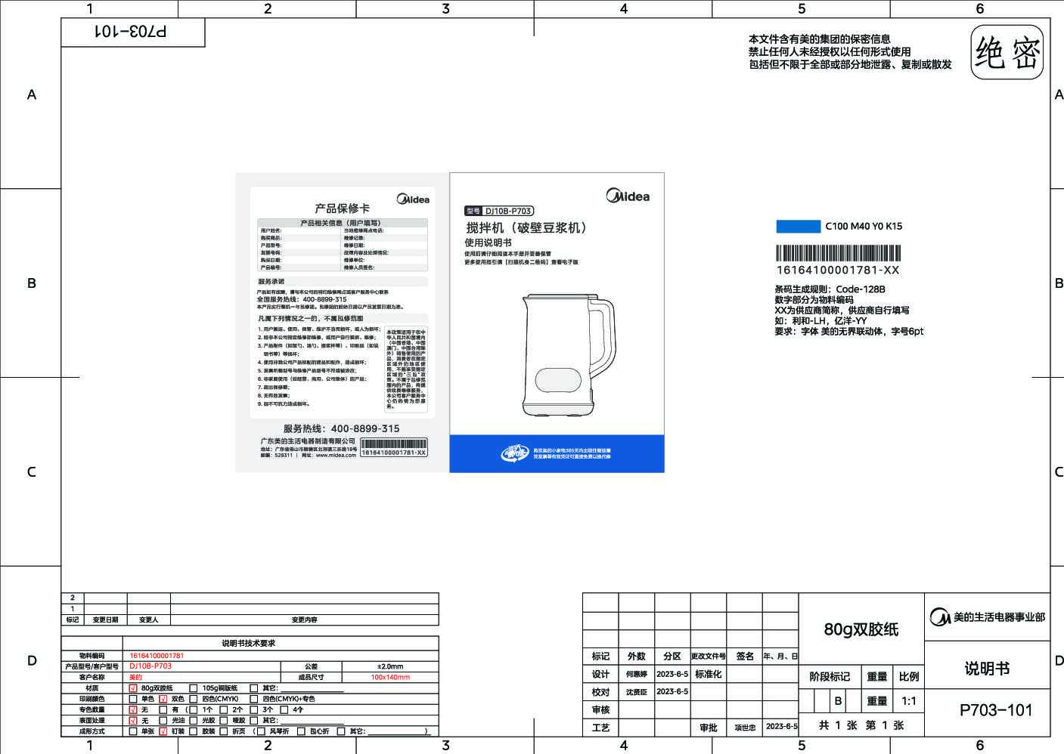Viewport: 1064px width, 754px height.
Task: Click the 说明书 title cell
Action: click(987, 669)
